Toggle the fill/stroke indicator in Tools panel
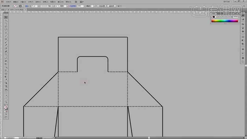The width and height of the screenshot is (247, 139). [6, 108]
